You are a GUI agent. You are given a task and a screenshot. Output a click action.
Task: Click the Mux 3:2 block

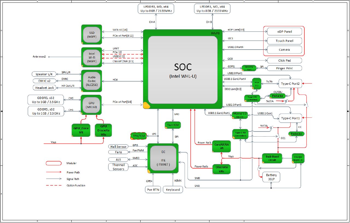pos(256,83)
